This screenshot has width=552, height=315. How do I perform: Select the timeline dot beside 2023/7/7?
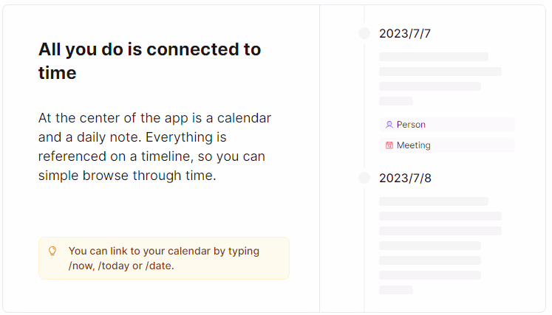pyautogui.click(x=364, y=33)
